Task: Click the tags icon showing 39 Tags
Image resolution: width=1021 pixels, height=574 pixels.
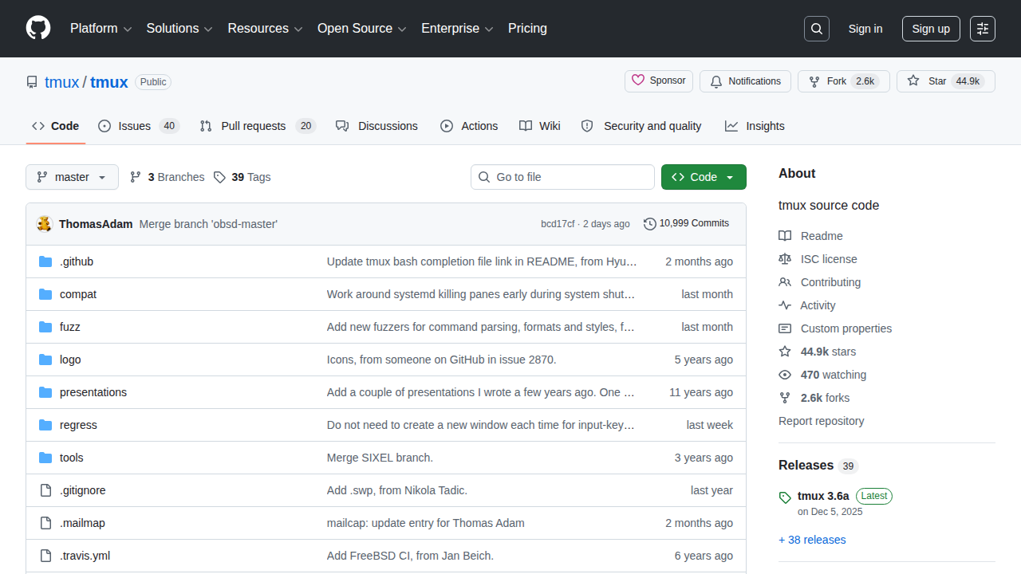Action: [220, 177]
